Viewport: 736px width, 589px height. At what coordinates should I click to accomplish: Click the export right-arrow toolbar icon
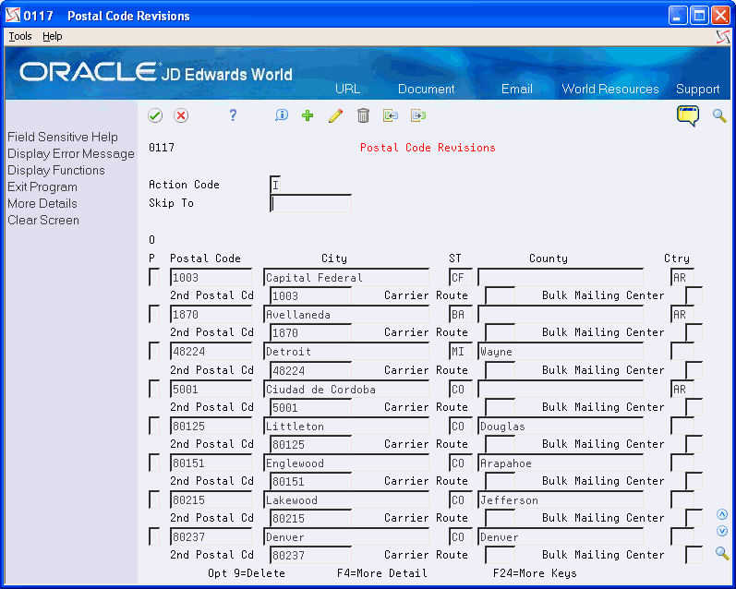(417, 115)
